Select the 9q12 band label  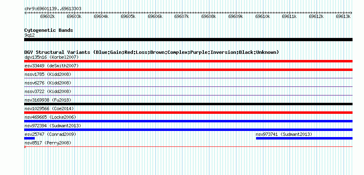29,35
